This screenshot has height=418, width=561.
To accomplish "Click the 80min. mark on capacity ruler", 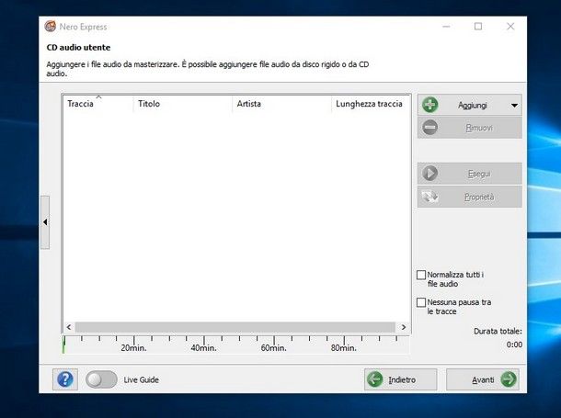I will 343,347.
